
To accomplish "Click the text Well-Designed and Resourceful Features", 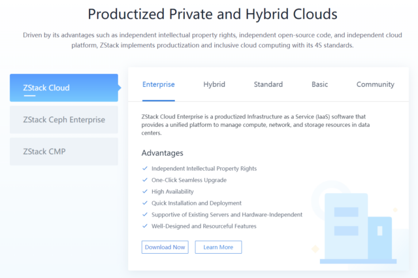I will [x=204, y=226].
